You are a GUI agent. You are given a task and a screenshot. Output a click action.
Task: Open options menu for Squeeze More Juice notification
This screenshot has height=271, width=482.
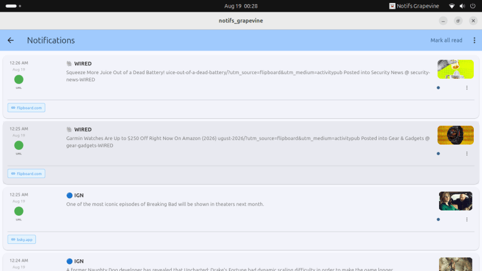click(x=467, y=88)
